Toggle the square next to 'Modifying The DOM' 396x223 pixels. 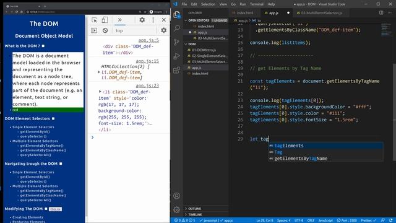click(x=46, y=209)
